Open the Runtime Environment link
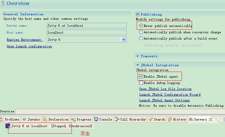The image size is (225, 137). [x=25, y=40]
